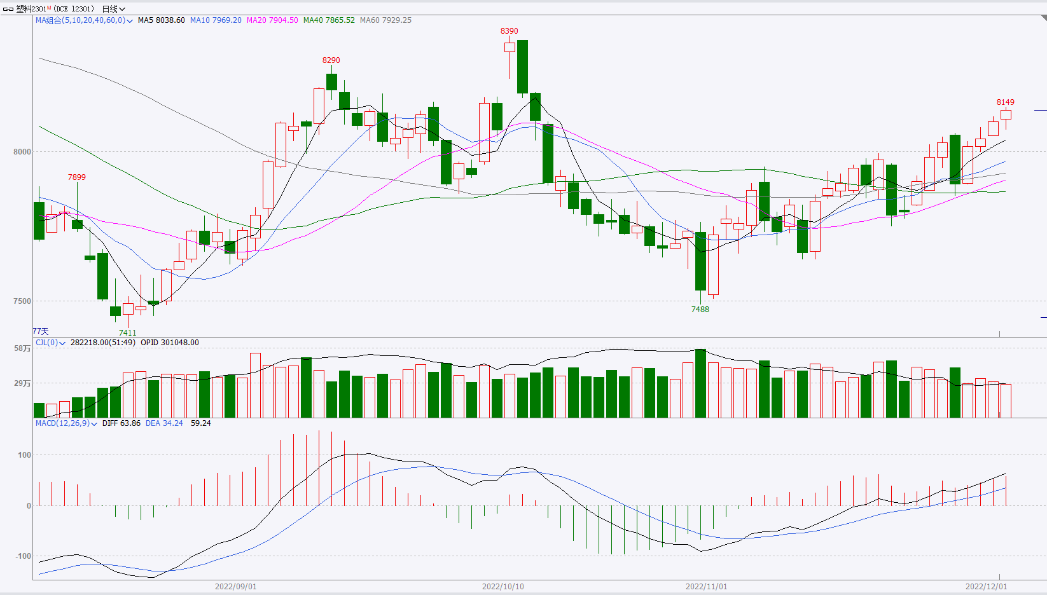Click the green MA40 7865.52 legend
The height and width of the screenshot is (595, 1047).
[329, 20]
